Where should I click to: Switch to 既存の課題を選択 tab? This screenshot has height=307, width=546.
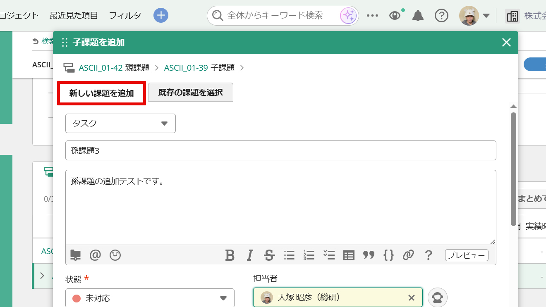coord(191,92)
